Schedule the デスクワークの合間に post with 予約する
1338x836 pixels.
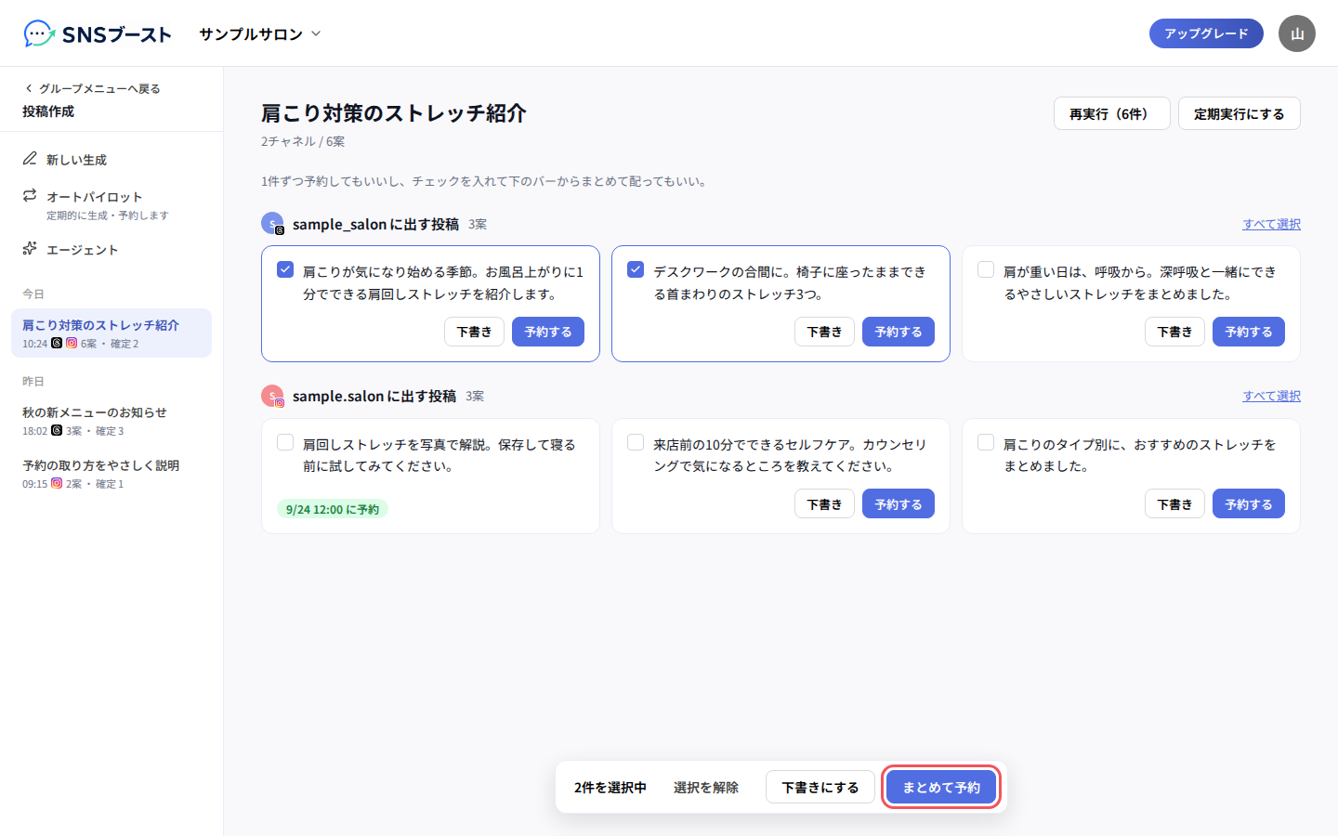click(x=899, y=332)
